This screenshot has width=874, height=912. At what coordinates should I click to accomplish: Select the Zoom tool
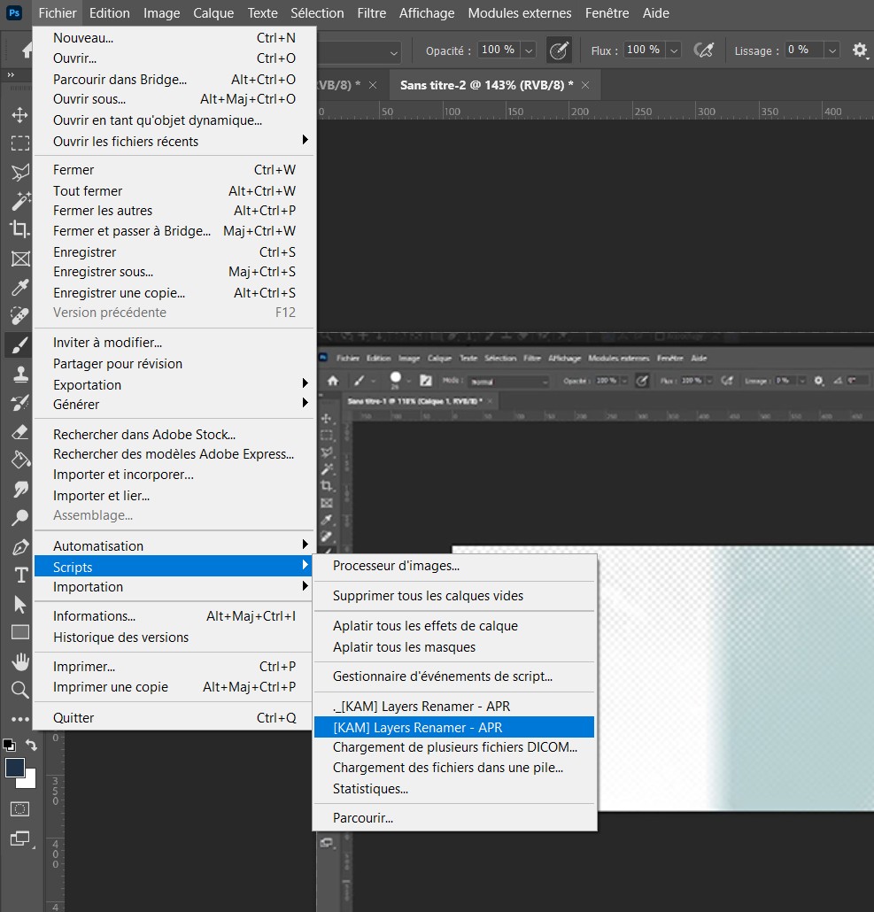point(20,690)
